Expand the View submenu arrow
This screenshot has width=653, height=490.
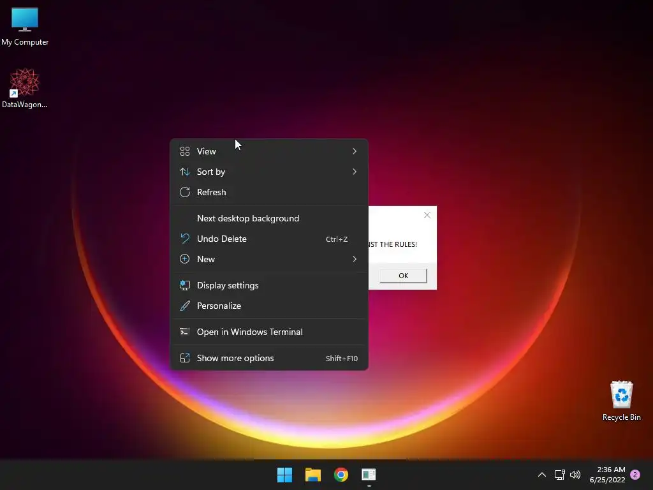[x=355, y=151]
